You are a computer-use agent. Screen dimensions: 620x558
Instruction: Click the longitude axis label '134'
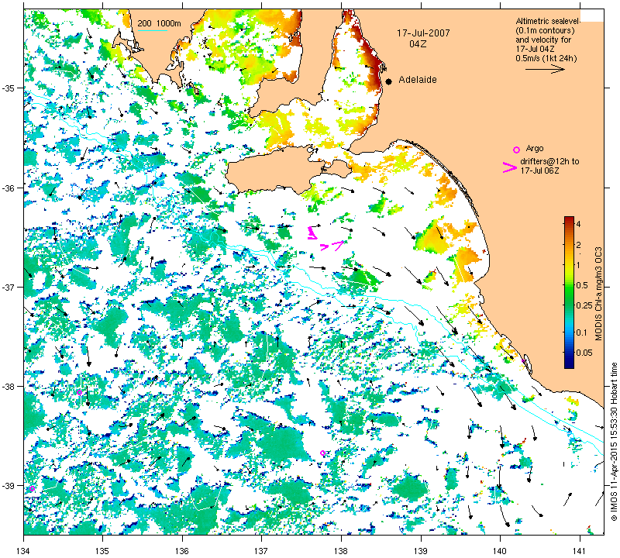pos(23,551)
